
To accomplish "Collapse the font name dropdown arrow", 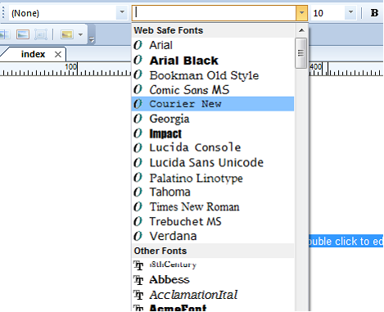I will 301,13.
